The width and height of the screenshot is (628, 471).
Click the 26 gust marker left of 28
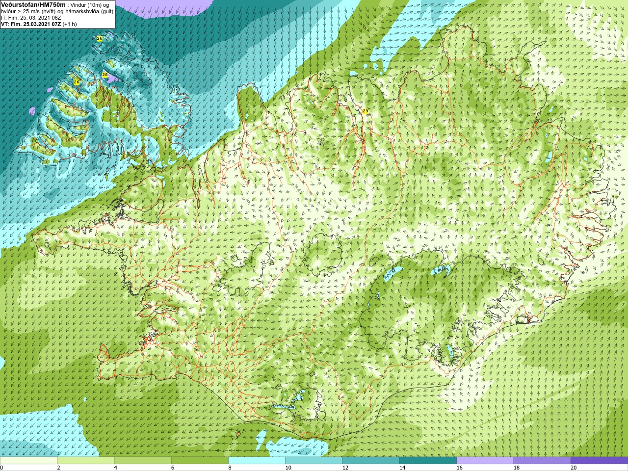[77, 82]
